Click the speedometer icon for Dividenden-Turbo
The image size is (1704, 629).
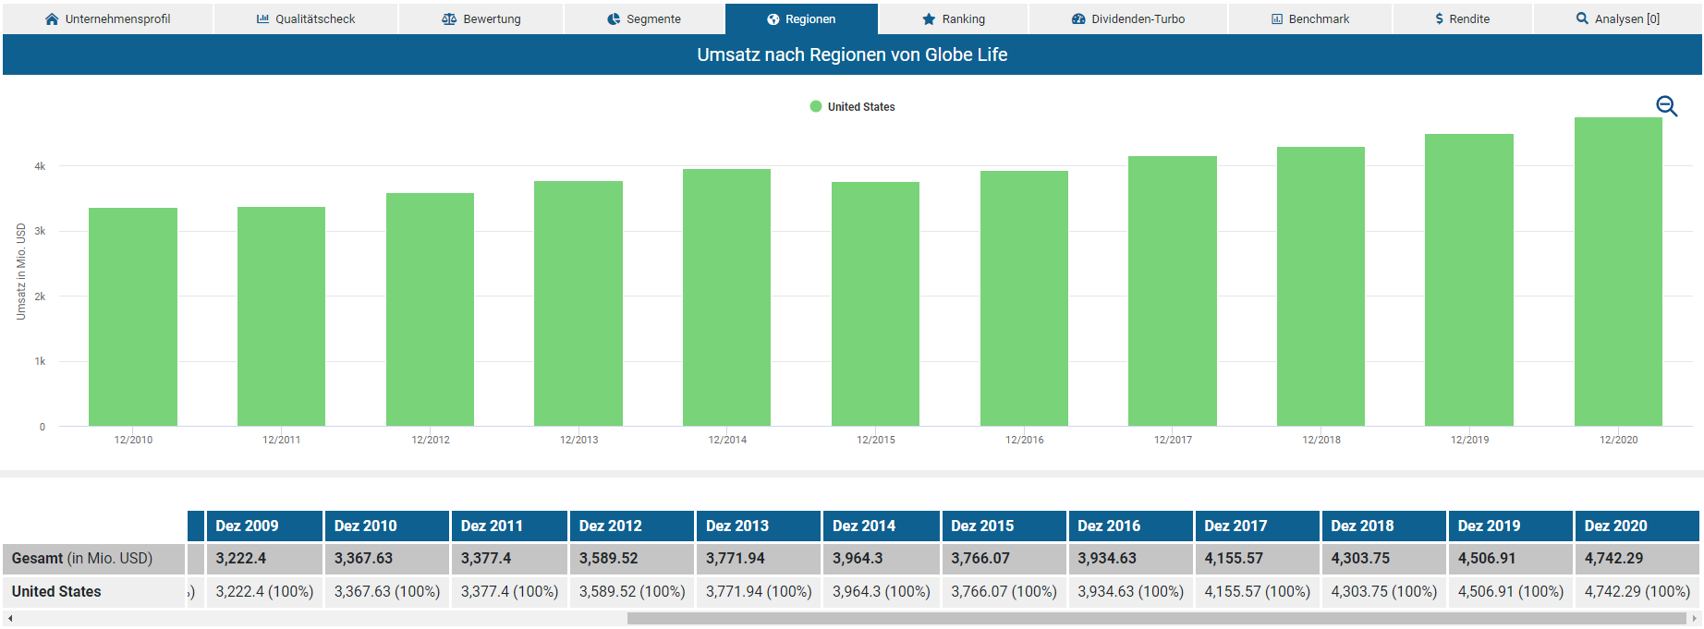1078,19
